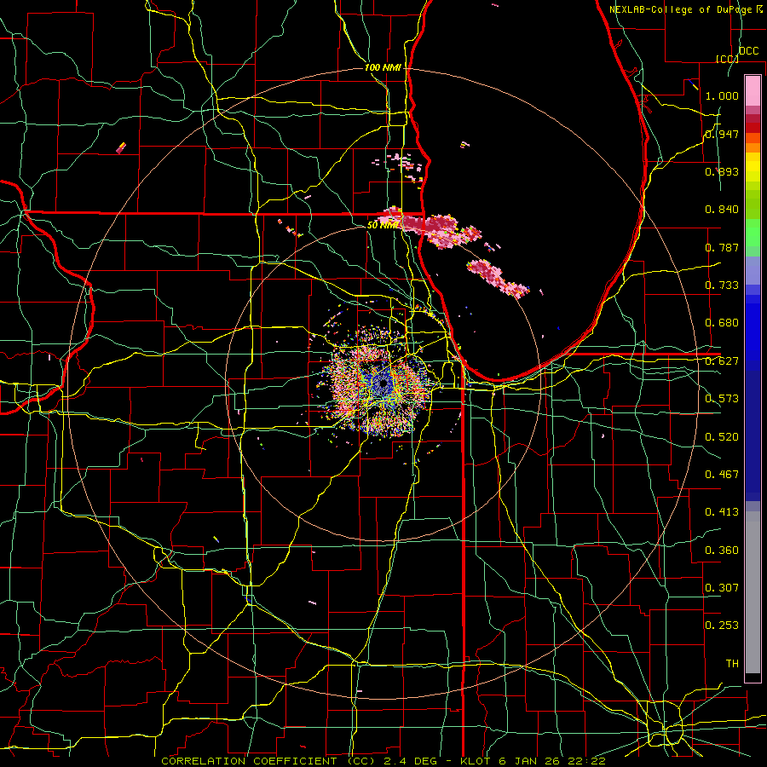Image resolution: width=767 pixels, height=767 pixels.
Task: Click the 0.733 scale value
Action: point(722,285)
